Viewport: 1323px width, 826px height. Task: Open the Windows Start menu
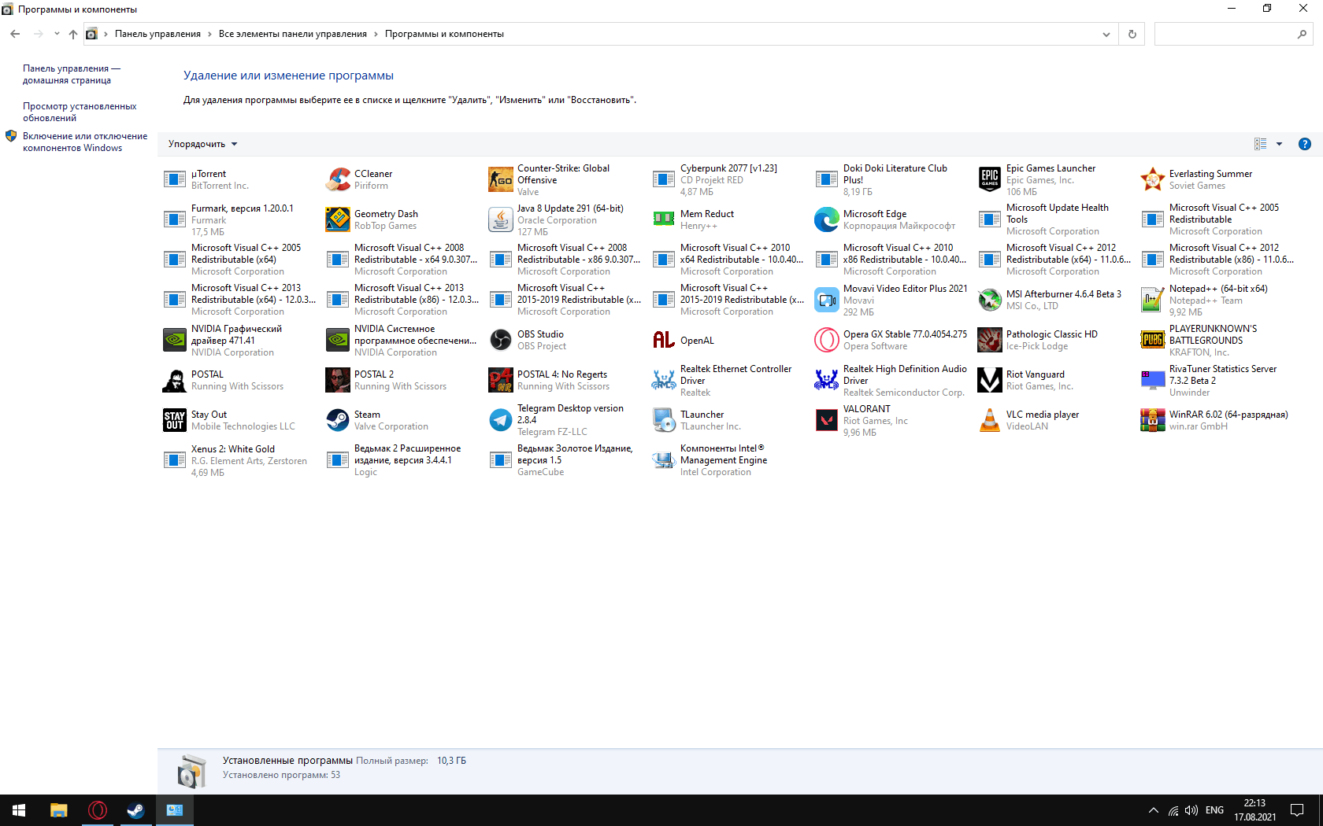[19, 810]
